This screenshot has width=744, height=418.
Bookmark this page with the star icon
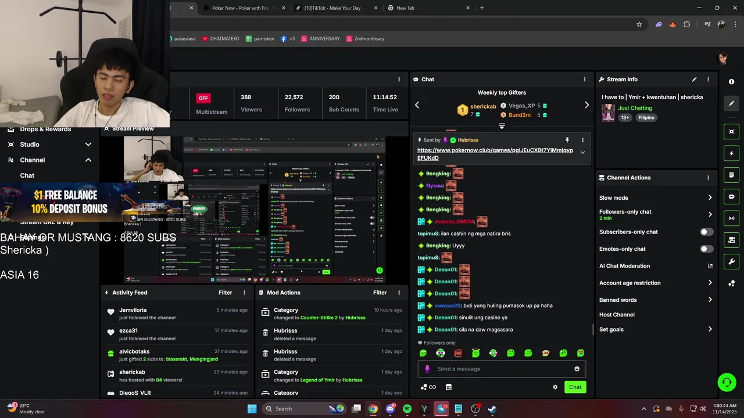[x=639, y=24]
